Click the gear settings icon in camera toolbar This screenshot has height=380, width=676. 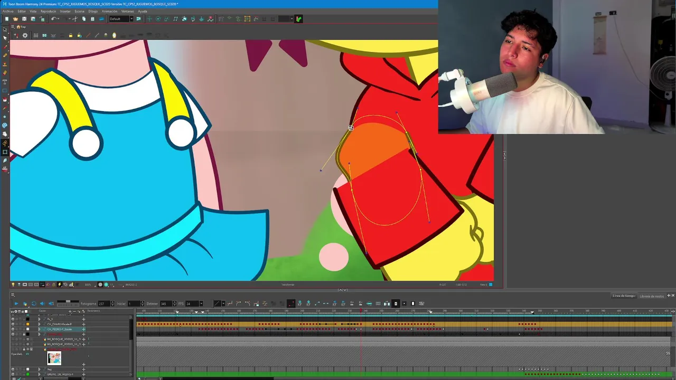25,35
